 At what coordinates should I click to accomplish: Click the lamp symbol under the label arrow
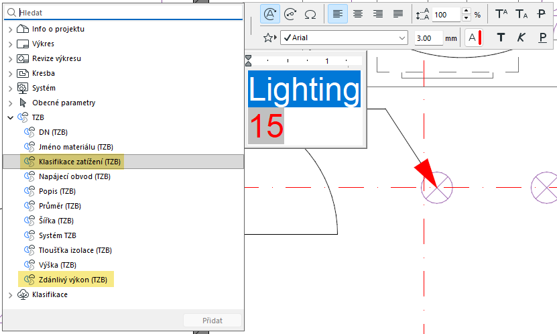coord(437,188)
